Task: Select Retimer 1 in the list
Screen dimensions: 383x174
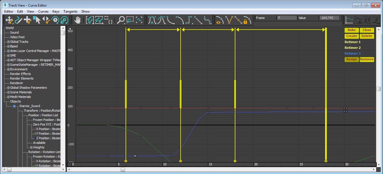Action: coord(352,42)
